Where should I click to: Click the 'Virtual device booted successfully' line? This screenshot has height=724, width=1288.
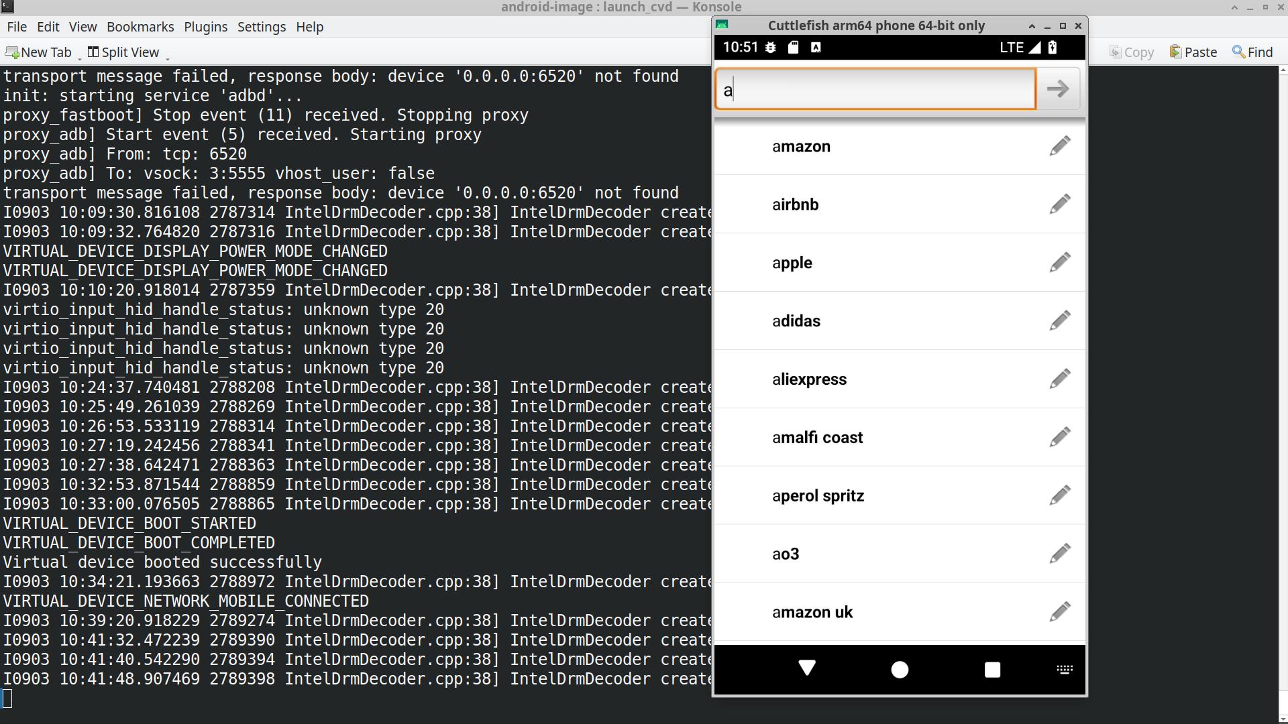162,562
